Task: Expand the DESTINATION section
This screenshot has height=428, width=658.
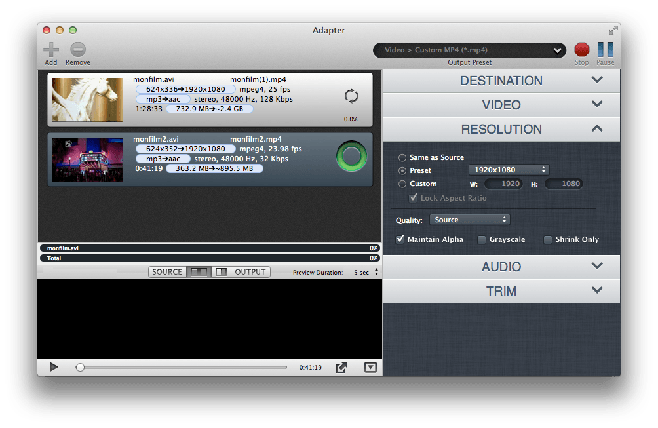Action: coord(501,81)
